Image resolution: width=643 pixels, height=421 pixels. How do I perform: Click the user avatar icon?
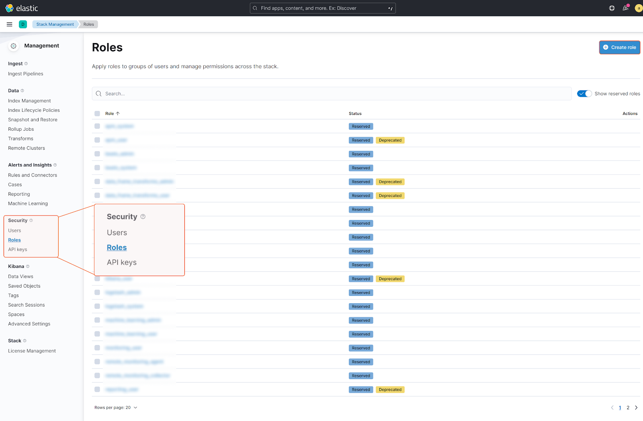(638, 8)
